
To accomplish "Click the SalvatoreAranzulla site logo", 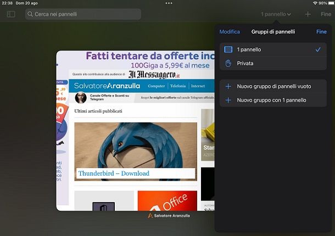I will pos(107,86).
